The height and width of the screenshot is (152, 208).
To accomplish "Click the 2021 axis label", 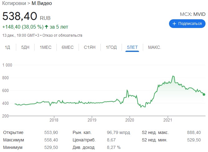I will click(x=168, y=120).
